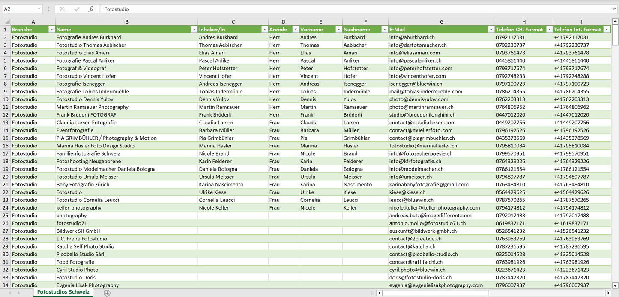
Task: Open the Branche column filter dropdown
Action: tap(51, 30)
